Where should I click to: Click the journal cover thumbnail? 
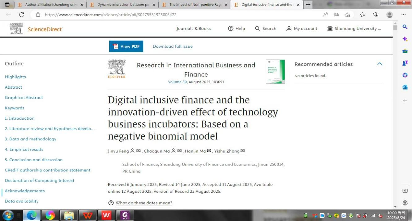coord(275,72)
